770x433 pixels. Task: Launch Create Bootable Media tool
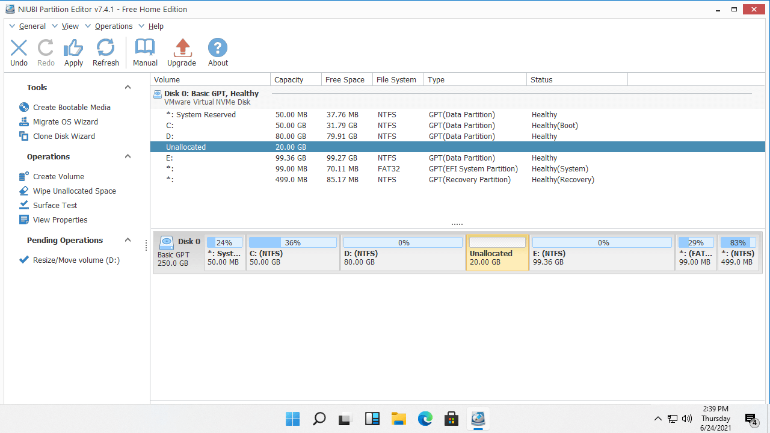(x=72, y=107)
